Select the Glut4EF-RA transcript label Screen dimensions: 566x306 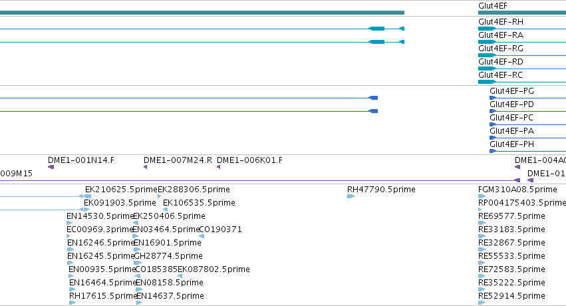[501, 35]
